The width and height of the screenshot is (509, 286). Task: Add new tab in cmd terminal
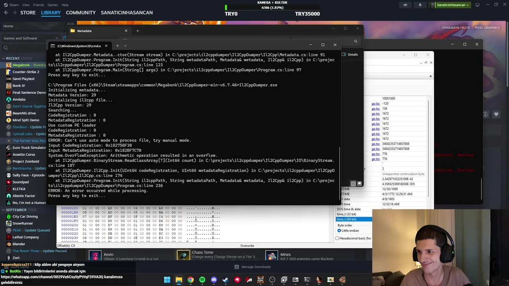(x=117, y=46)
